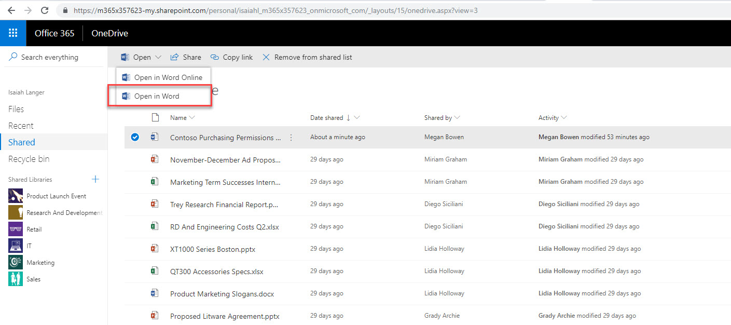Click 'About a minute ago' date cell
The width and height of the screenshot is (731, 325).
338,137
